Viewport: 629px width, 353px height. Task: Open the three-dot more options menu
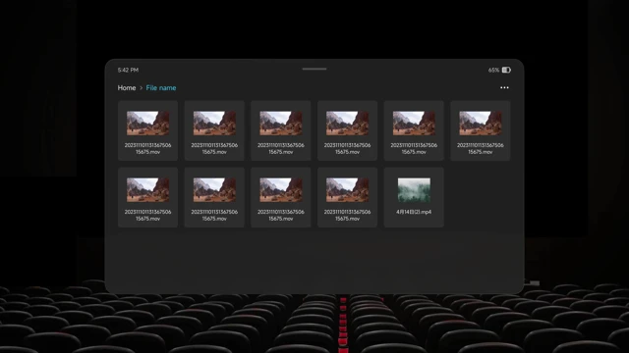click(x=504, y=87)
